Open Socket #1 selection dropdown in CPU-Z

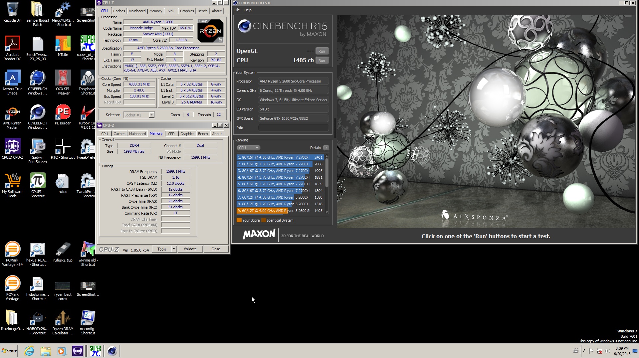(x=139, y=115)
